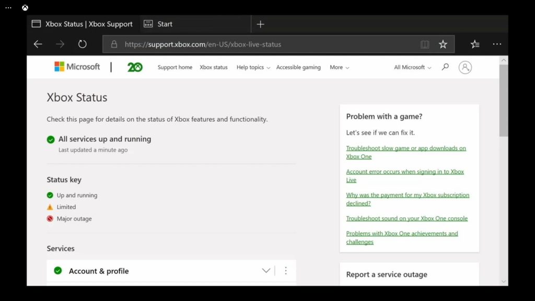Viewport: 535px width, 301px height.
Task: Click the Microsoft logo
Action: (x=77, y=66)
